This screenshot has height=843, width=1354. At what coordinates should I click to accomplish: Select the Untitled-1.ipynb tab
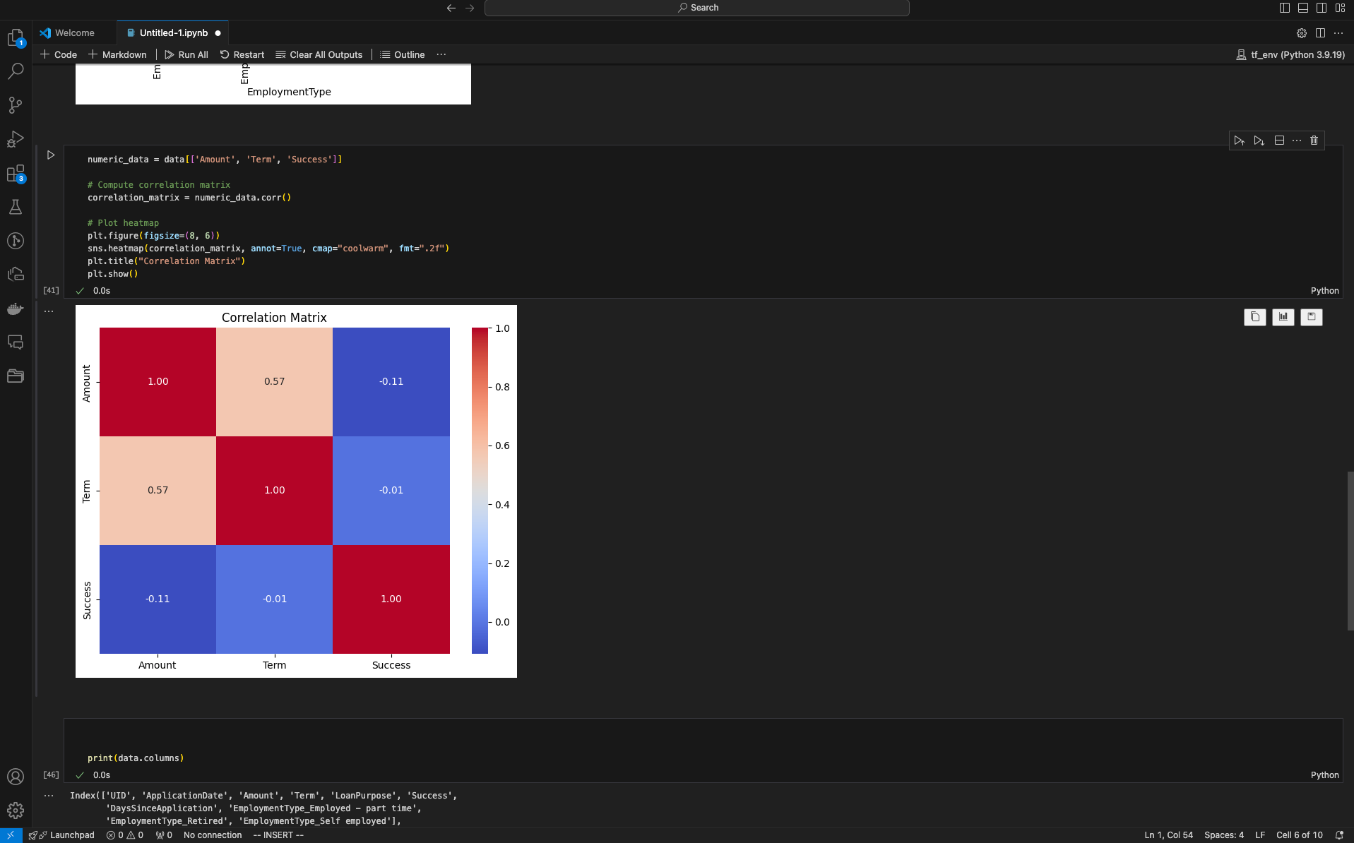coord(173,33)
